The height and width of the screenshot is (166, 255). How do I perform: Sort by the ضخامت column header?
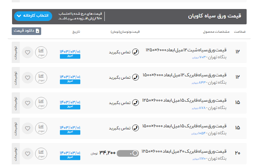240,32
